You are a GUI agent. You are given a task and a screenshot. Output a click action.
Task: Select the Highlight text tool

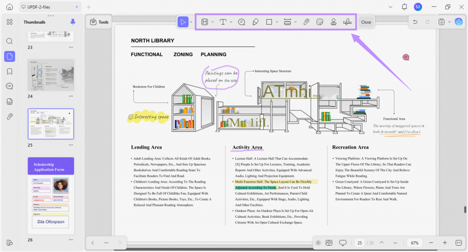(204, 22)
